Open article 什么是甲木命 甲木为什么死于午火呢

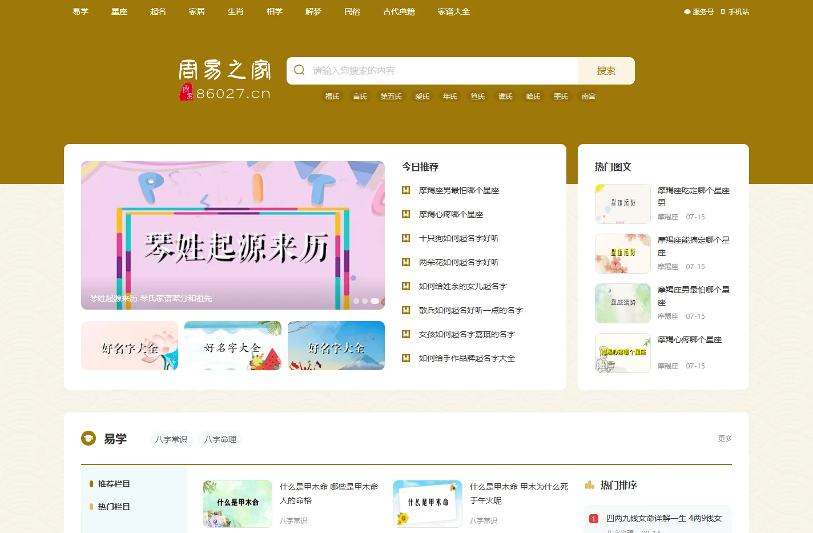[x=519, y=494]
